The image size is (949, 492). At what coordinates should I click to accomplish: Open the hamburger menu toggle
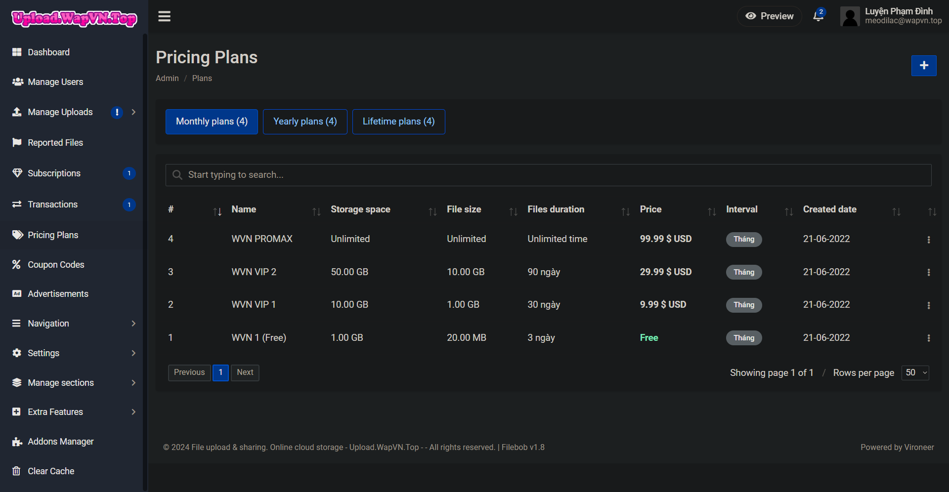coord(164,16)
